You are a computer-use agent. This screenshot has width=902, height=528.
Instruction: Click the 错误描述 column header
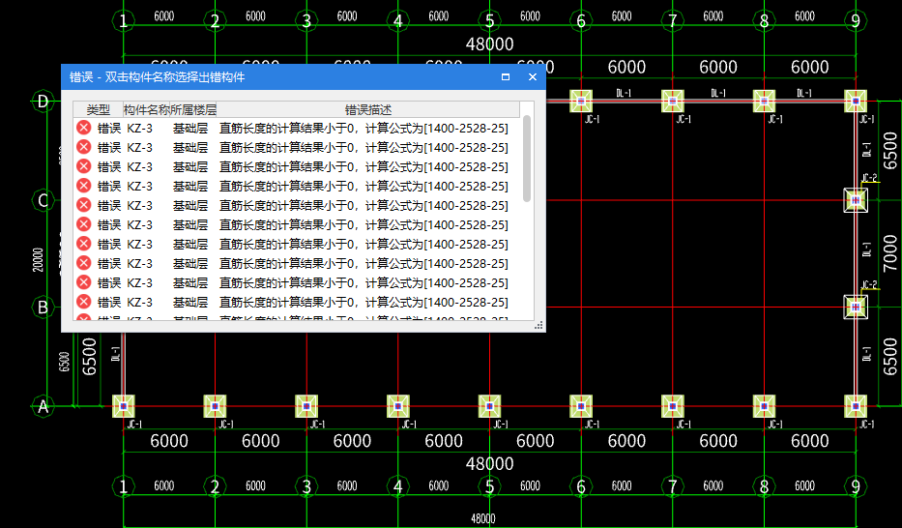coord(368,109)
